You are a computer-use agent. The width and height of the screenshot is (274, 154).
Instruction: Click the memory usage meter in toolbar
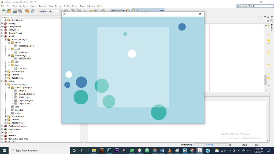(118, 11)
